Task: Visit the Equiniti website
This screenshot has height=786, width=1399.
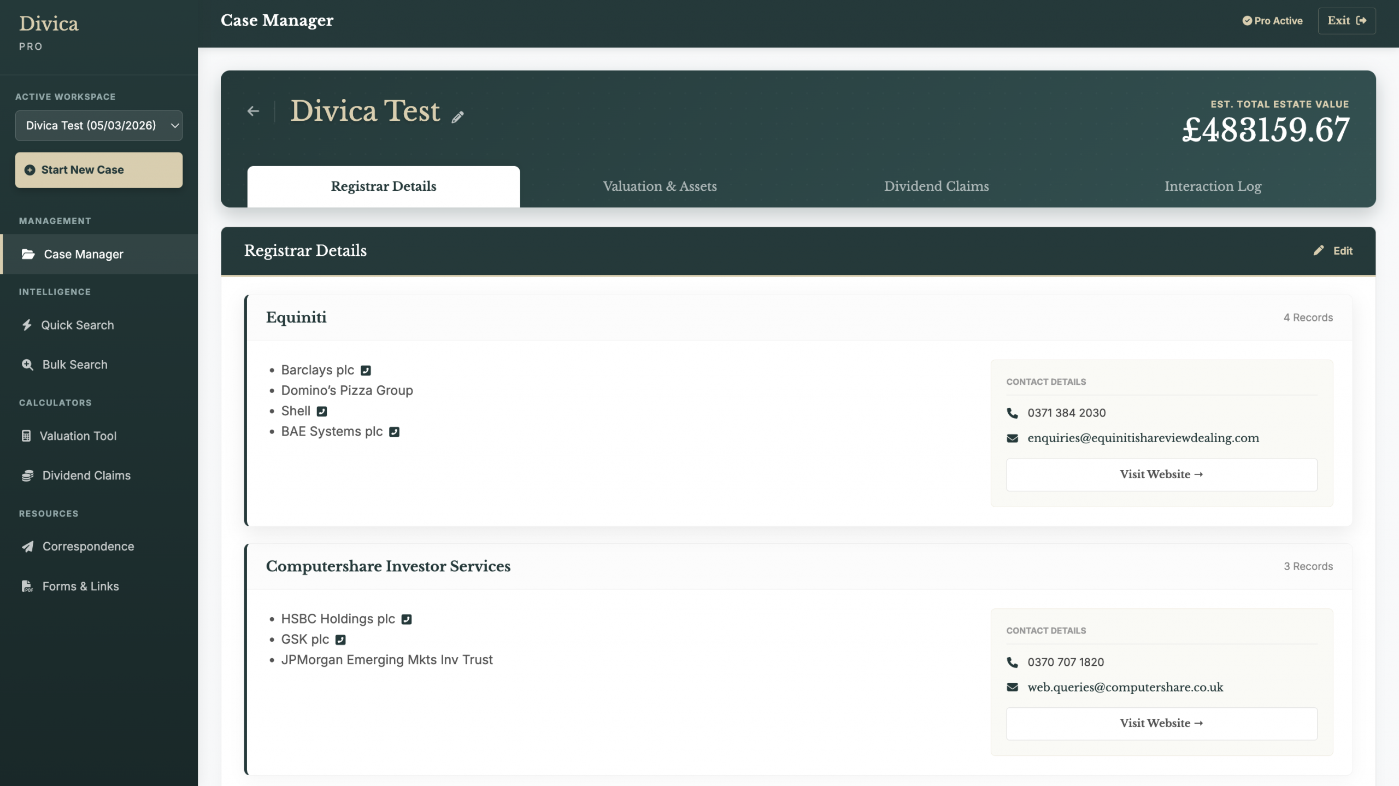Action: click(1161, 474)
